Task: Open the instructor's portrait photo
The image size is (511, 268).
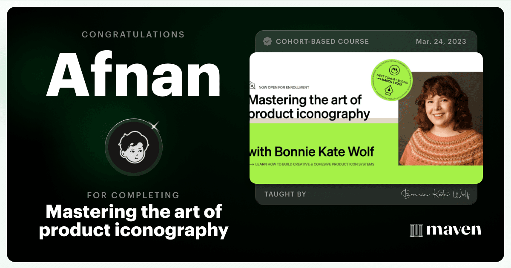Action: coord(440,119)
